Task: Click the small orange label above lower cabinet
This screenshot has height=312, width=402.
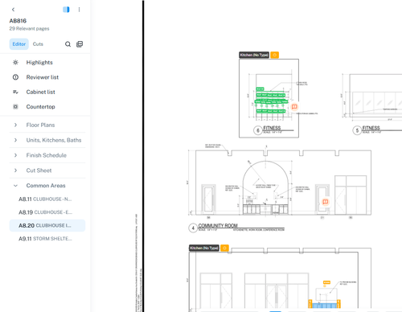Action: [x=326, y=282]
